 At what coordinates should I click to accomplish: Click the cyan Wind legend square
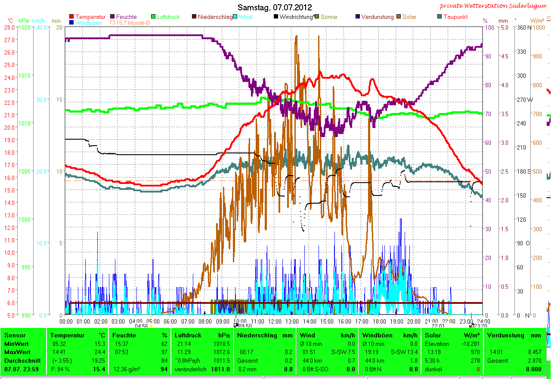tap(235, 17)
